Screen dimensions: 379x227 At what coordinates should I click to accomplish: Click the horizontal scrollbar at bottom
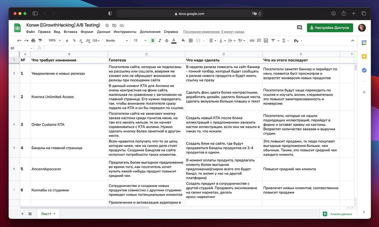pyautogui.click(x=84, y=208)
